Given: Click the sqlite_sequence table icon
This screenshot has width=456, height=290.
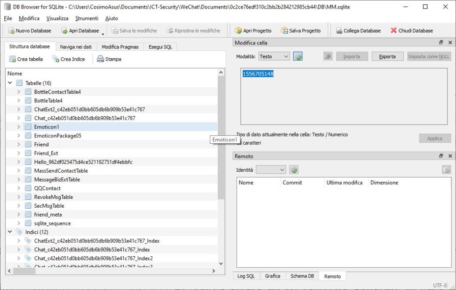Looking at the screenshot, I should pos(28,223).
